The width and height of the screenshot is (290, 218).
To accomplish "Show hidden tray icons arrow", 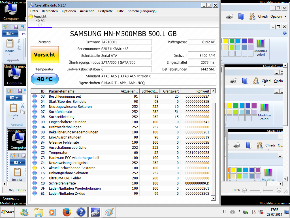I will 239,212.
